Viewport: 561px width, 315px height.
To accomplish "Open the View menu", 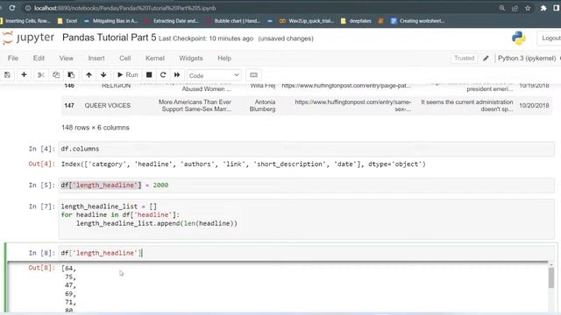I will coord(67,59).
